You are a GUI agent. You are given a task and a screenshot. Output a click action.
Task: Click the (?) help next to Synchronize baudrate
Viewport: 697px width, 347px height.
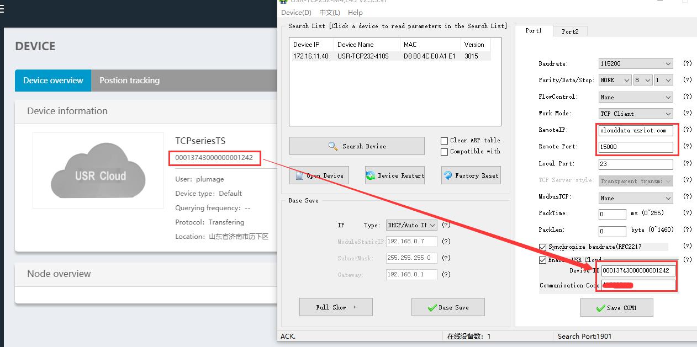[688, 246]
